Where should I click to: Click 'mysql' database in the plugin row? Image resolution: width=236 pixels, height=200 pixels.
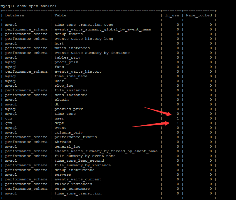11,100
